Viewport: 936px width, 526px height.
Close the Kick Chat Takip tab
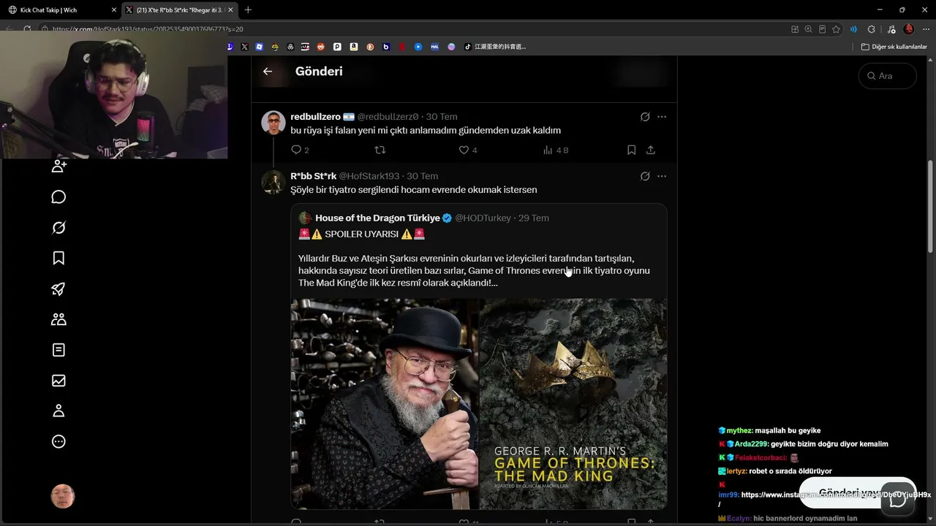(x=114, y=10)
